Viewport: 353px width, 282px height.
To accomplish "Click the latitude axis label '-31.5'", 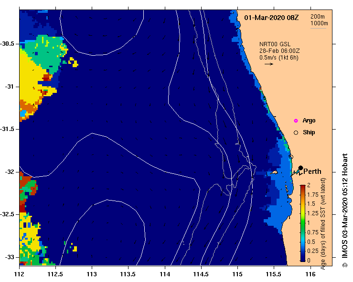I will [x=8, y=129].
